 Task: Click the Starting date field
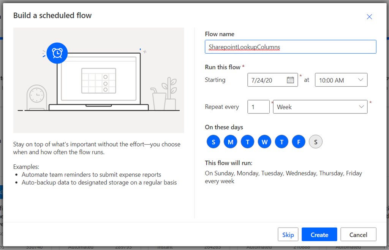[268, 80]
